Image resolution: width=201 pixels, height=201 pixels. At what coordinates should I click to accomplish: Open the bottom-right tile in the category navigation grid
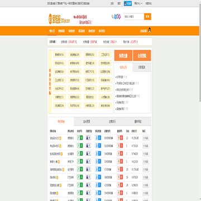(x=106, y=106)
